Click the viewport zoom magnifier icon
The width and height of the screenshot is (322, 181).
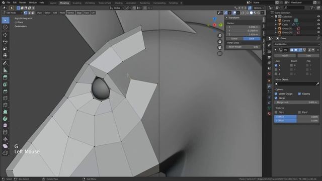point(220,36)
